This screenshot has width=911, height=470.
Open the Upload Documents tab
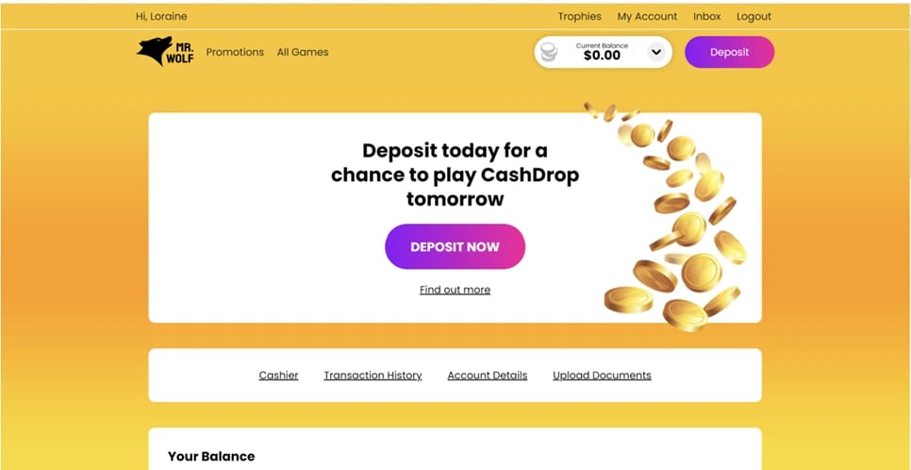(602, 376)
